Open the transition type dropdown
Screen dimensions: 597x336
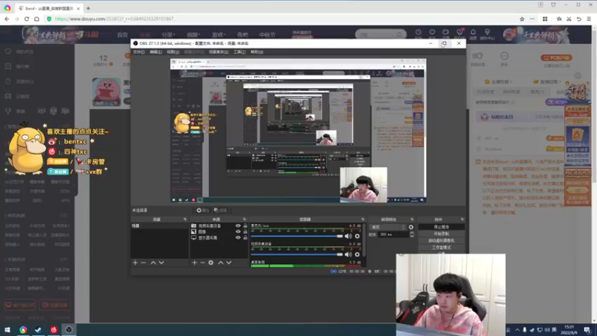[387, 227]
